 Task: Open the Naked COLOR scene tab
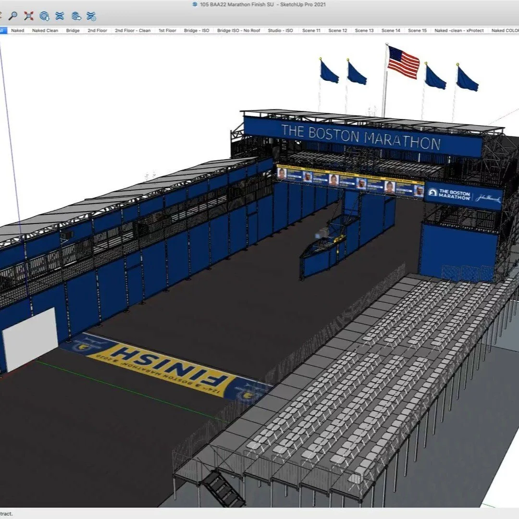tap(504, 30)
